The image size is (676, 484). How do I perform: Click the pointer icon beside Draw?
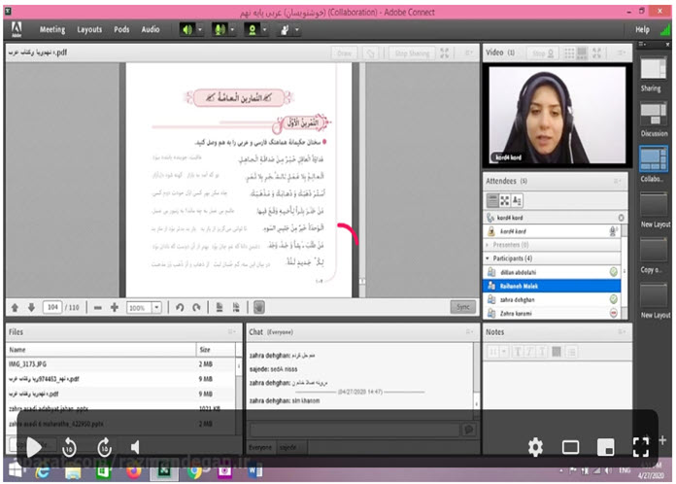(370, 53)
